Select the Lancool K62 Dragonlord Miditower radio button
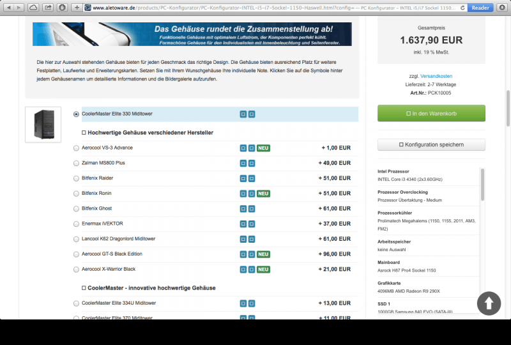 click(x=76, y=239)
